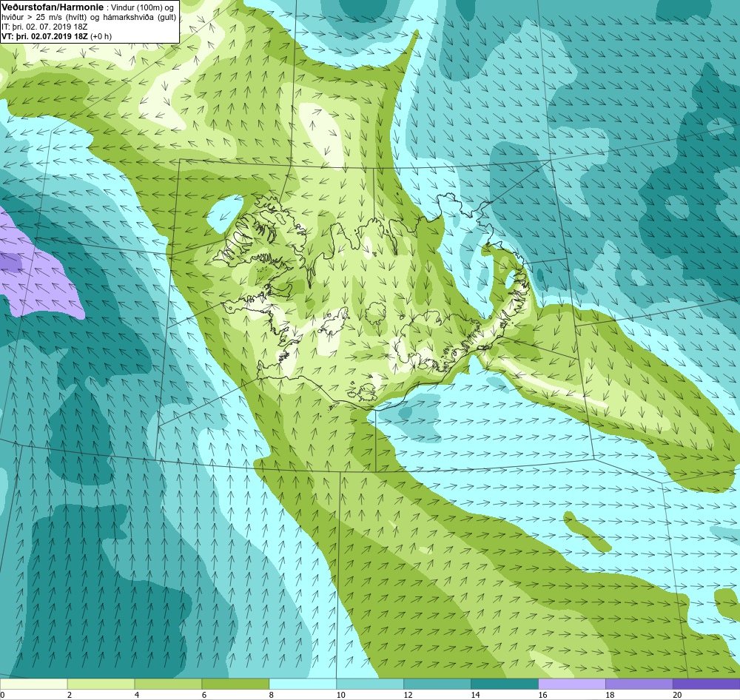The width and height of the screenshot is (740, 700).
Task: Pick the light lavender 16–18 m/s legend swatch
Action: pos(571,684)
